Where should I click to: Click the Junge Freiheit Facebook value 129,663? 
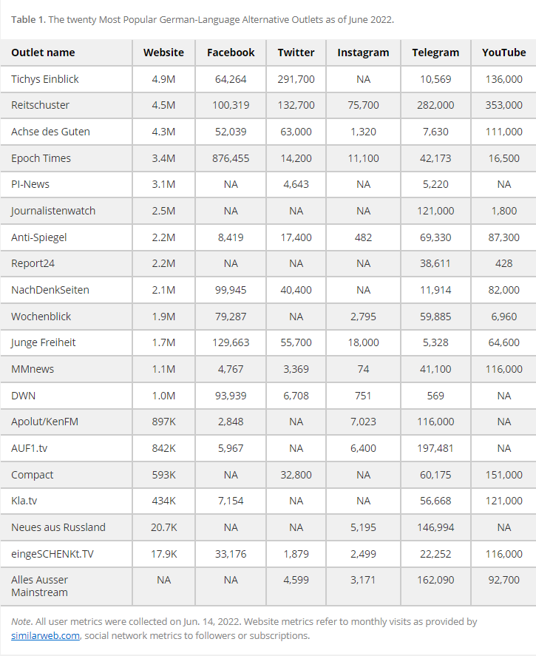coord(231,342)
